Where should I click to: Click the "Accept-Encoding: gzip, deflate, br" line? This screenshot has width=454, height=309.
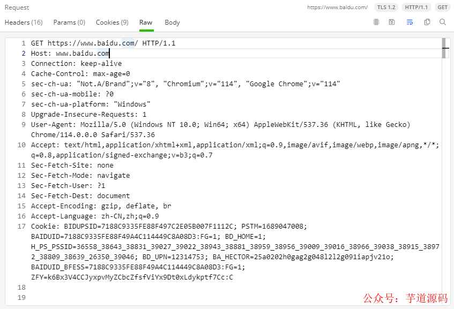click(101, 206)
